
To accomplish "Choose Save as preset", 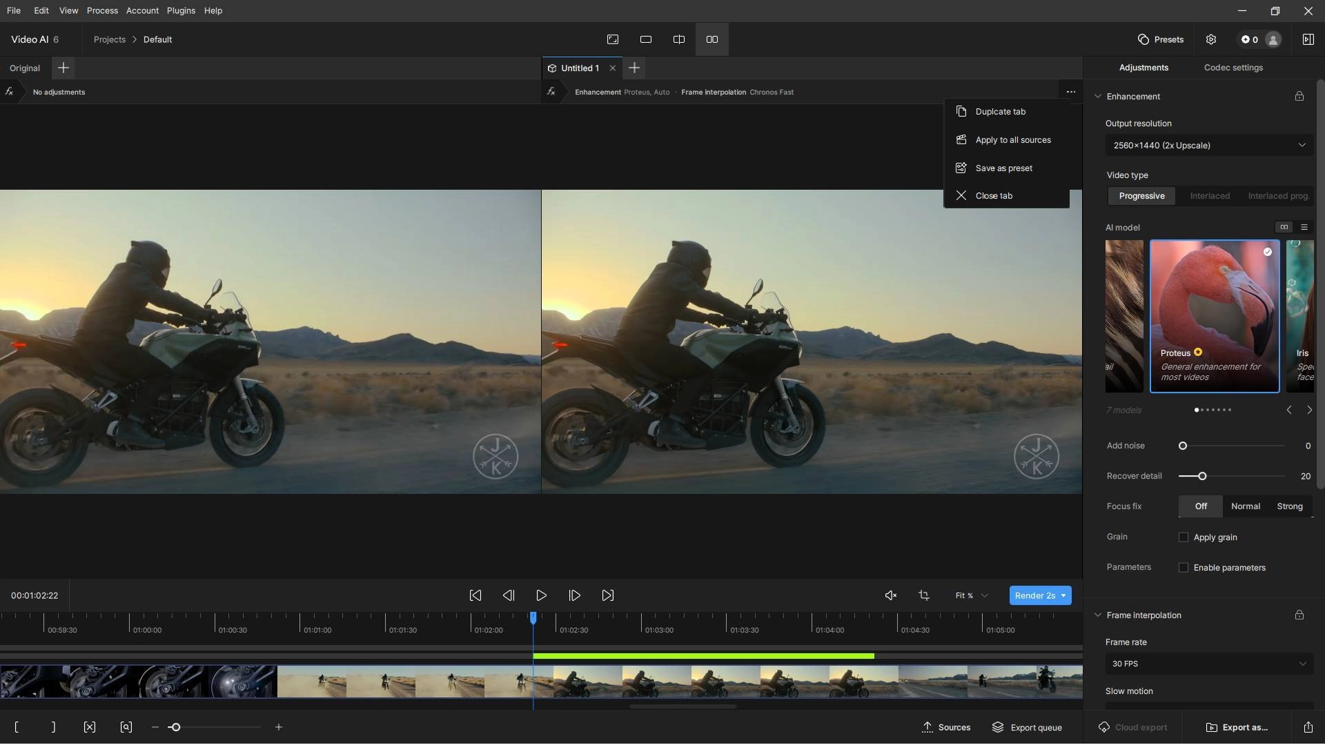I will pyautogui.click(x=1006, y=168).
